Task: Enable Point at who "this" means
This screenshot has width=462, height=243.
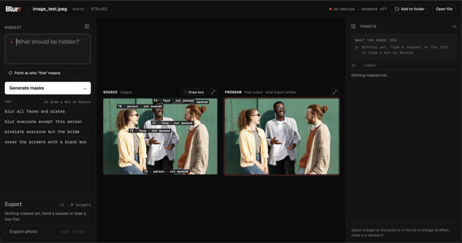Action: pyautogui.click(x=48, y=73)
